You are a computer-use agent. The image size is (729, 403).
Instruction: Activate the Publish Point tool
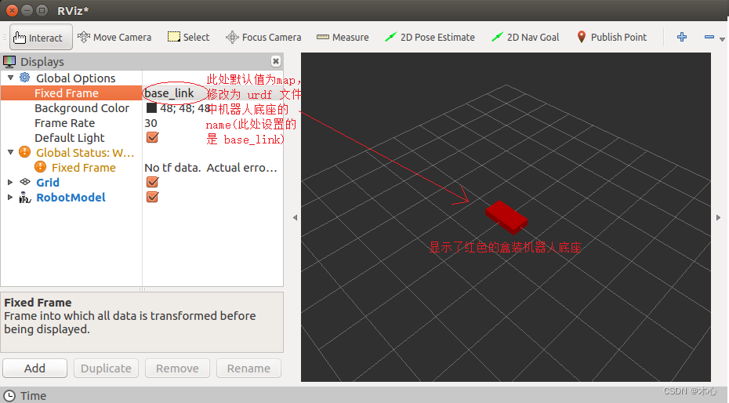pyautogui.click(x=611, y=37)
